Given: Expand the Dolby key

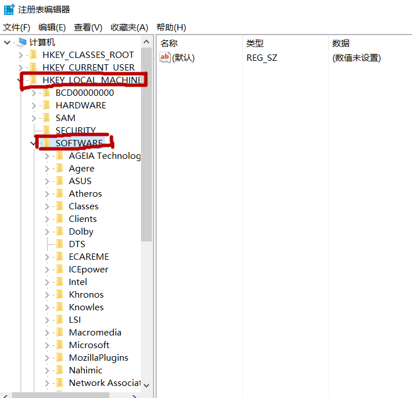Looking at the screenshot, I should [47, 232].
